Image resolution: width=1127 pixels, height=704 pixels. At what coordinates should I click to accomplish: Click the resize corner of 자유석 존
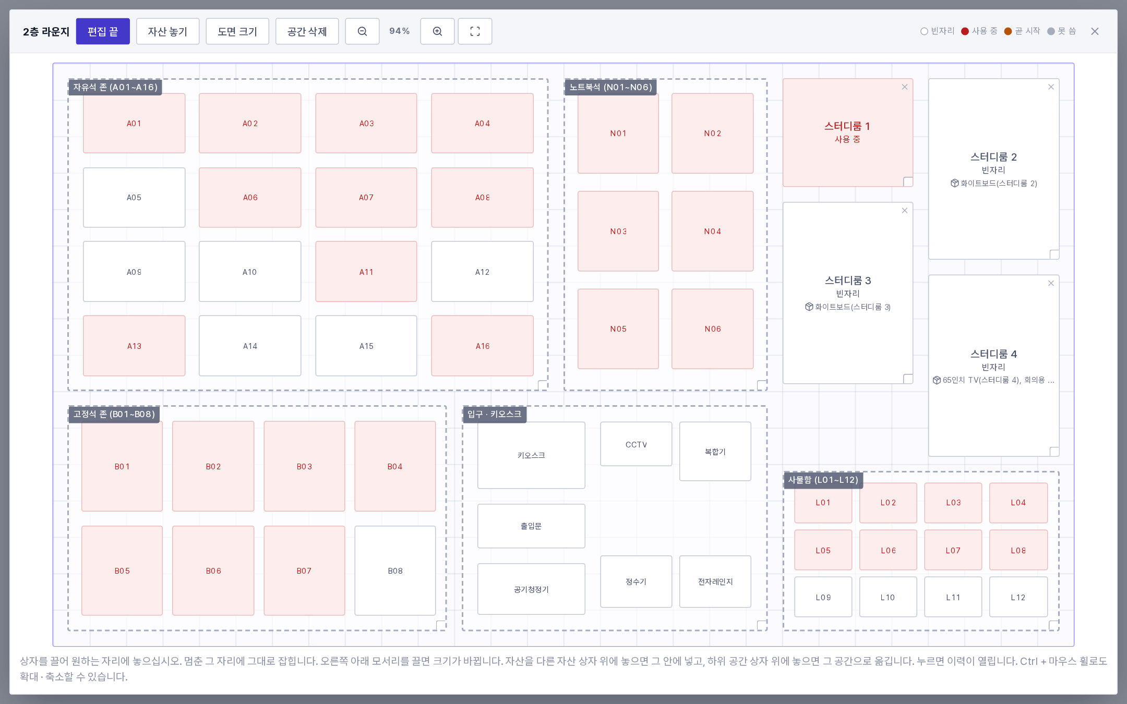[x=543, y=385]
